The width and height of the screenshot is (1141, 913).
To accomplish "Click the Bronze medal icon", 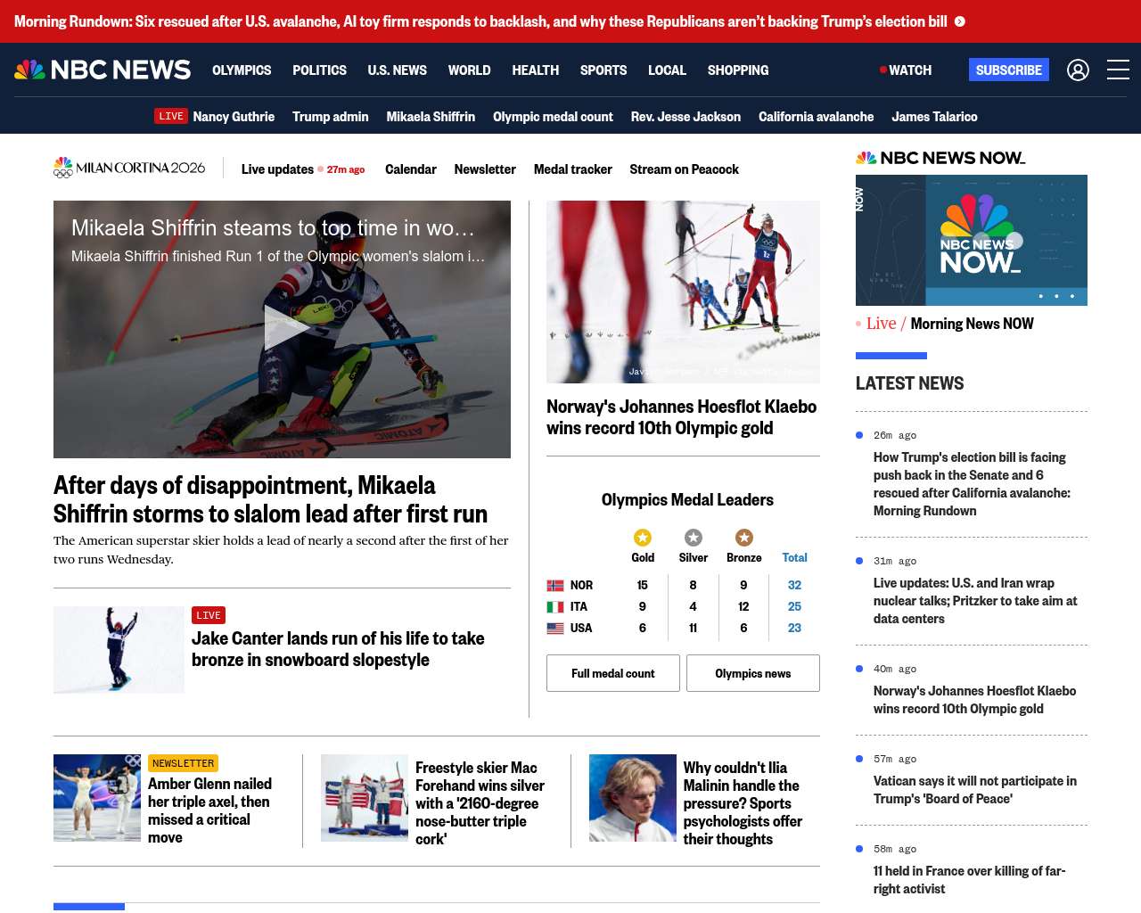I will 744,537.
